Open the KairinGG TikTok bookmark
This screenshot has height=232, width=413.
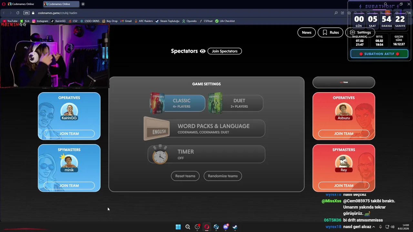(58, 21)
